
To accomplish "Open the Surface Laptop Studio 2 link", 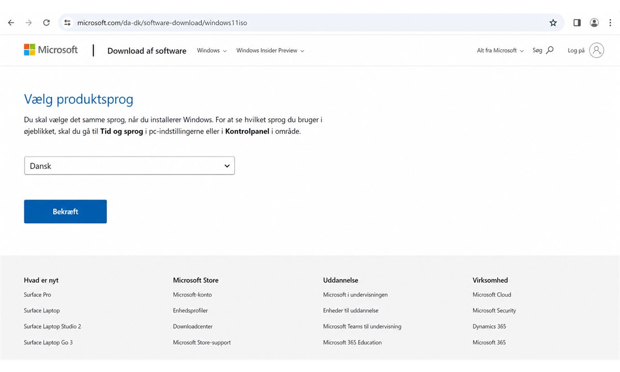I will click(x=52, y=327).
